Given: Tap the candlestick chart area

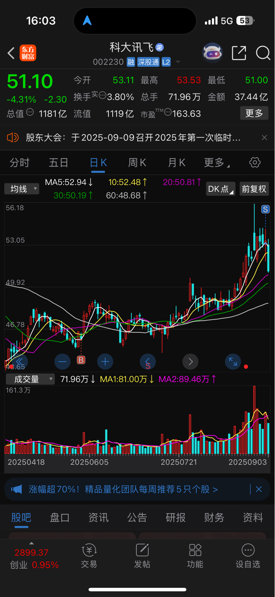Looking at the screenshot, I should pos(137,287).
